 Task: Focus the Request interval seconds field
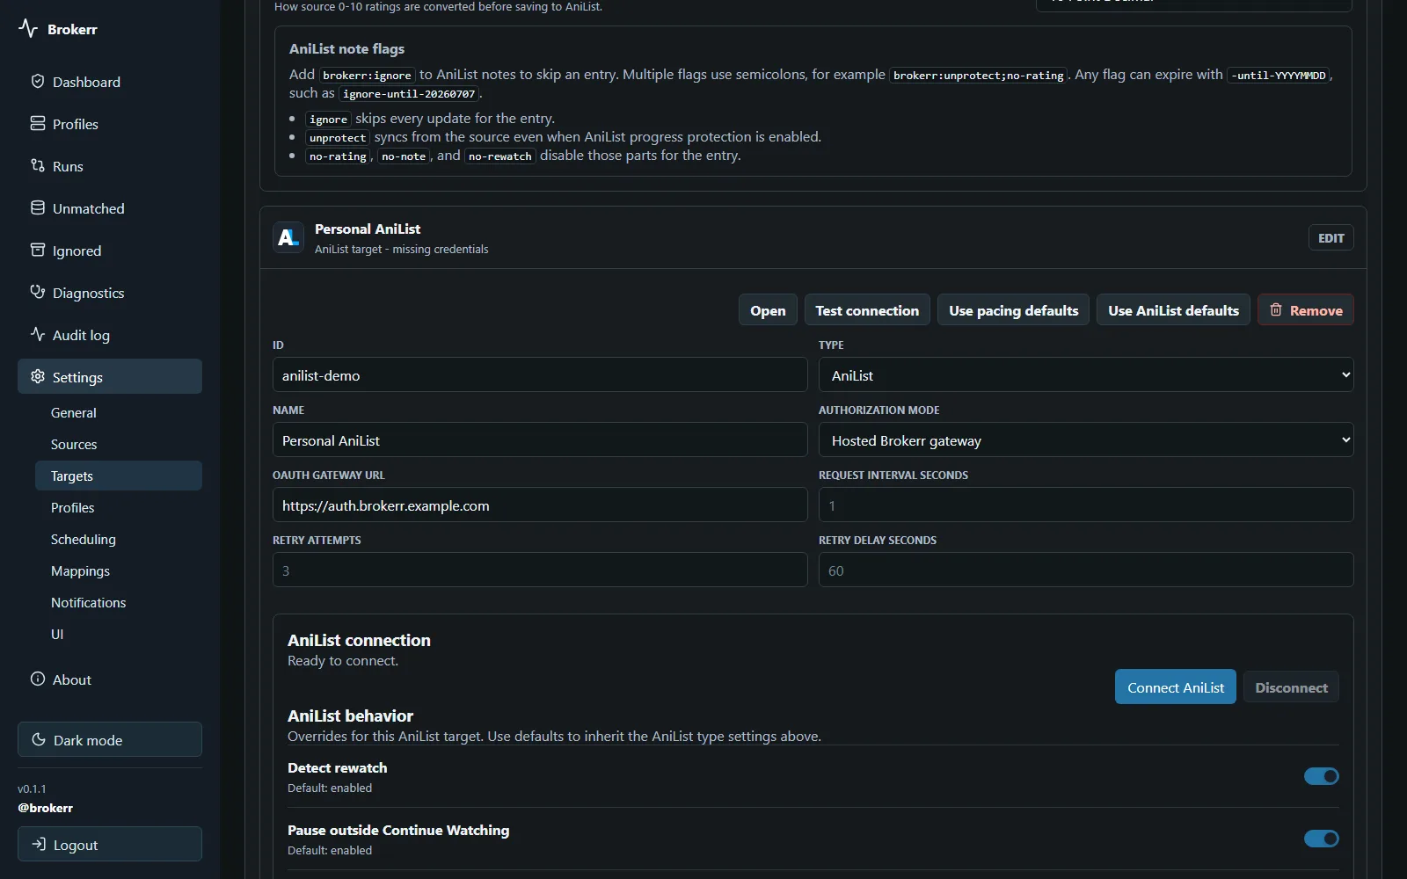pyautogui.click(x=1086, y=505)
